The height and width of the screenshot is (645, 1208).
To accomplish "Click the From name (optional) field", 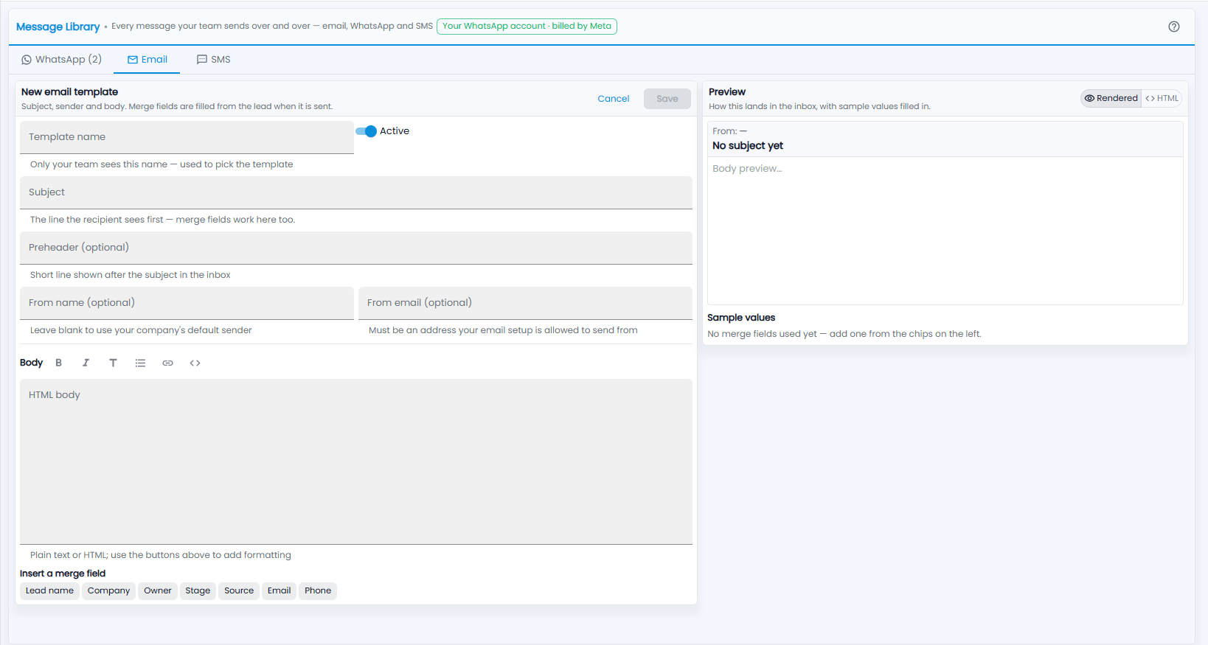I will 187,303.
